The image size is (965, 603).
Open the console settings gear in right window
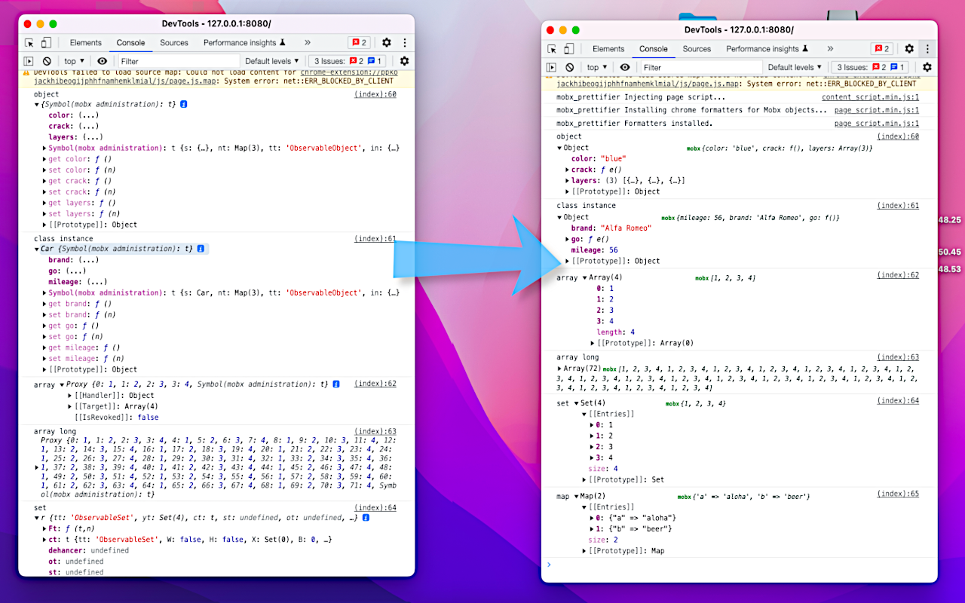coord(927,66)
